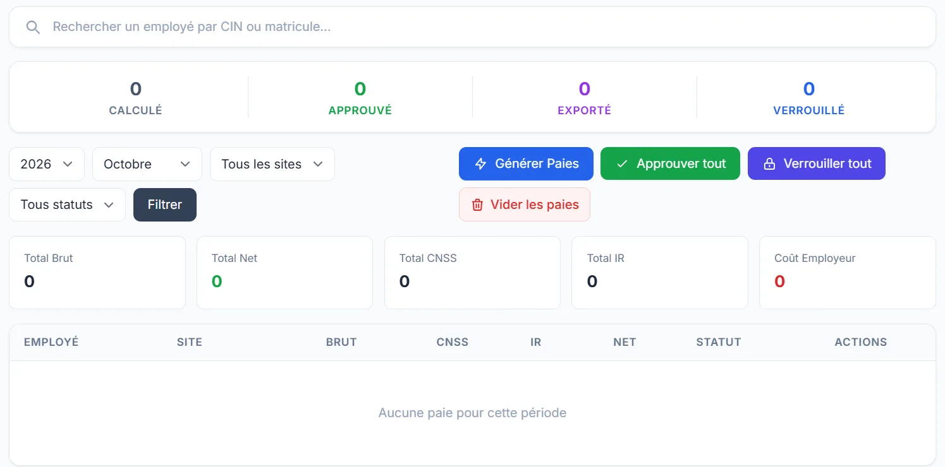The width and height of the screenshot is (945, 467).
Task: Click the 'Aucune paie pour cette période' message
Action: tap(472, 413)
